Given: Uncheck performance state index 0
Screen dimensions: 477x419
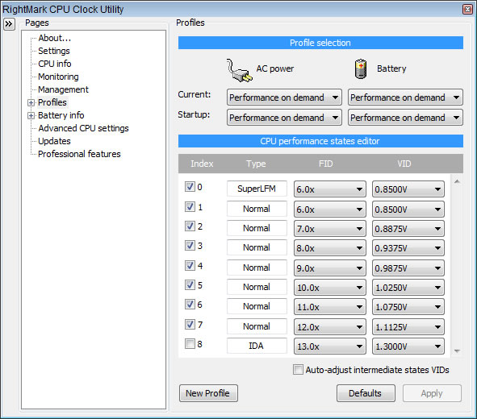Looking at the screenshot, I should point(190,186).
